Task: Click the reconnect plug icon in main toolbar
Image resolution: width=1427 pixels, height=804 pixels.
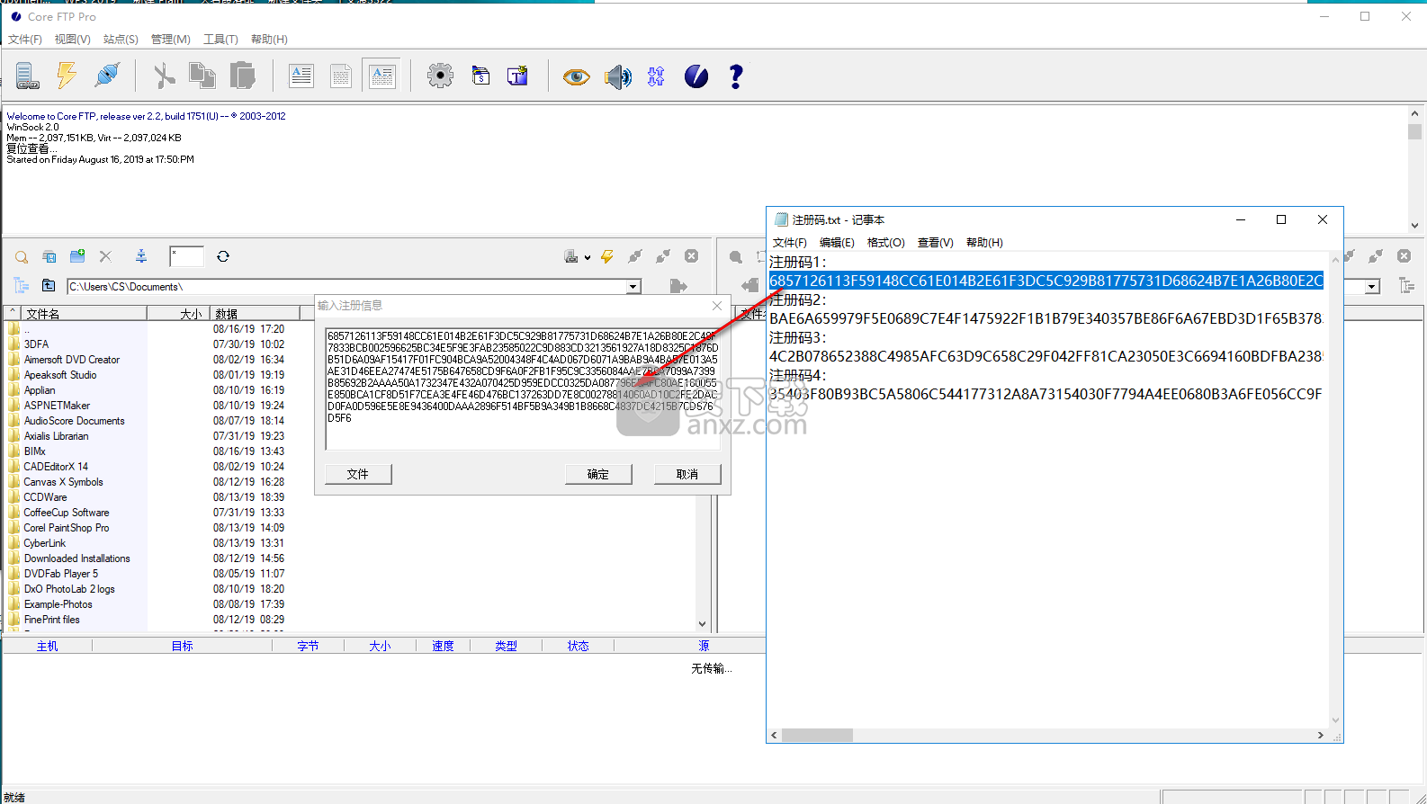Action: point(107,76)
